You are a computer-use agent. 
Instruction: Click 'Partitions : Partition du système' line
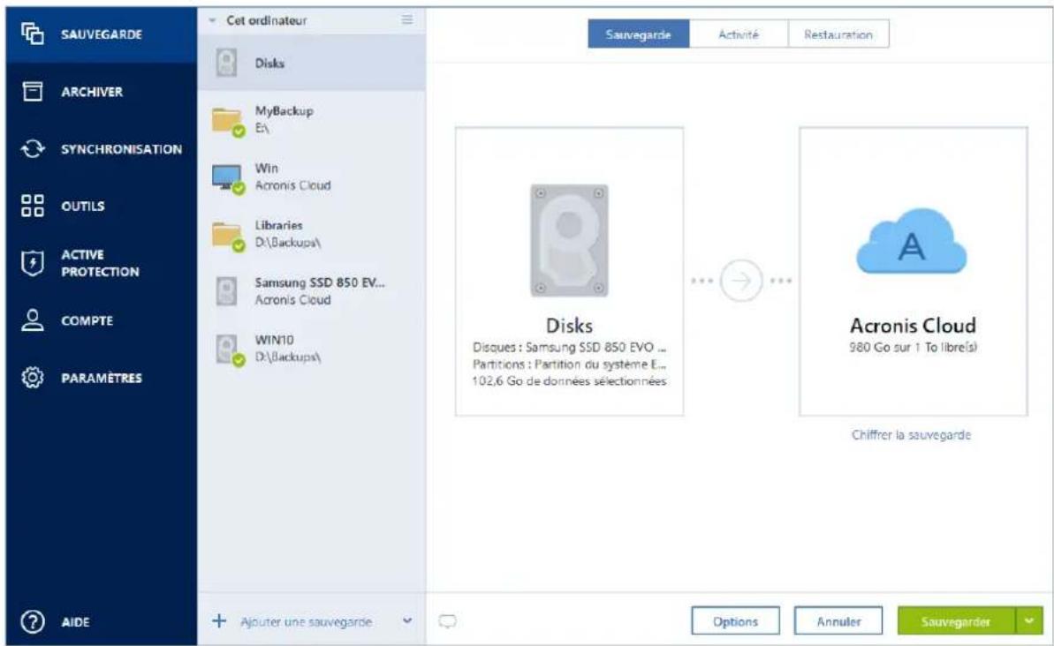(x=569, y=364)
